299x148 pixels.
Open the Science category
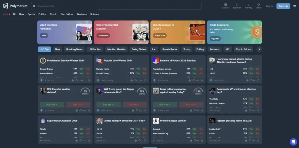(95, 14)
